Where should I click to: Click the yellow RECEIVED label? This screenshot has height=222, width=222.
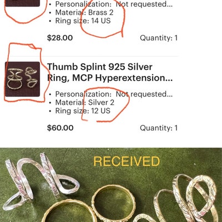(x=127, y=162)
